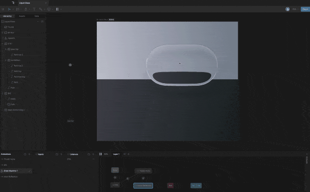
Task: Select the Reflection animation in list
Action: [x=11, y=177]
